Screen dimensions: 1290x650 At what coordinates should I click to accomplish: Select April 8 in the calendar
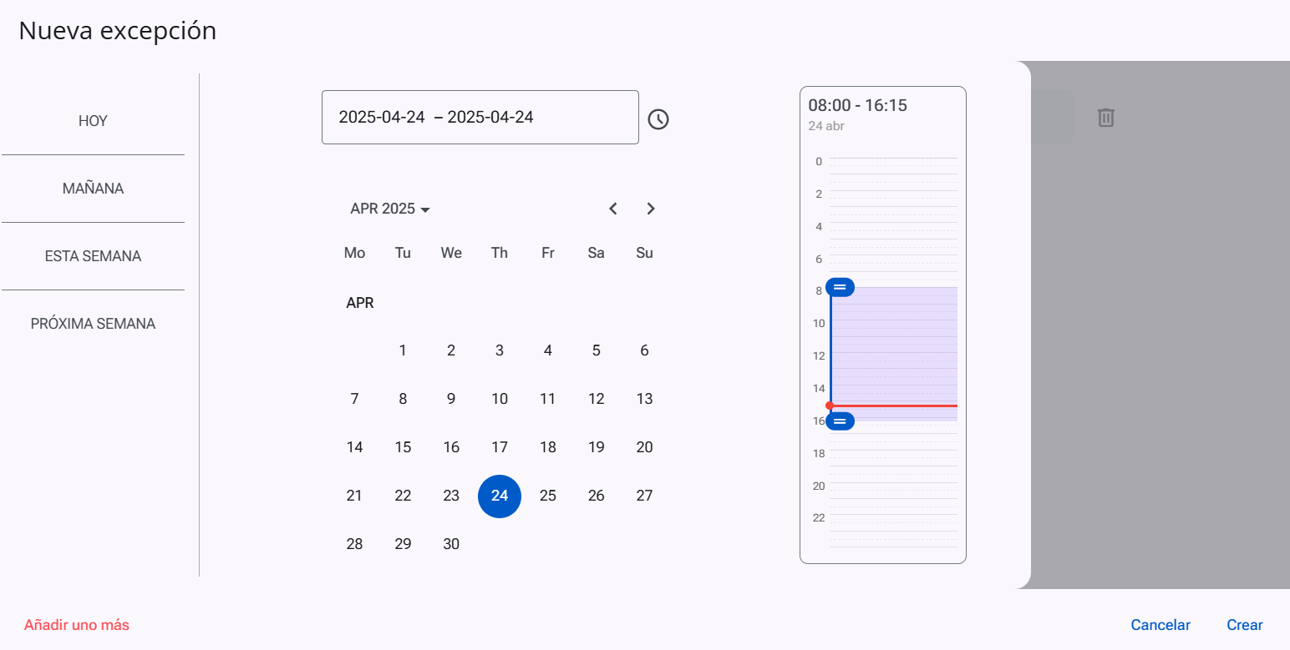pos(403,399)
